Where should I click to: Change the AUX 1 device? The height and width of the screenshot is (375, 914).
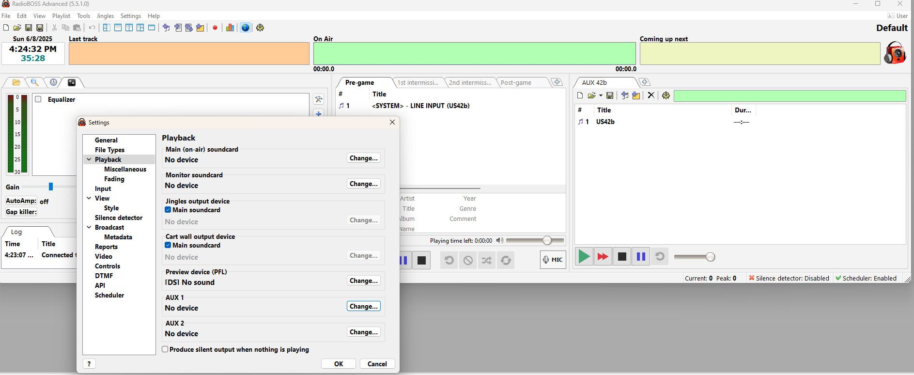(x=364, y=306)
